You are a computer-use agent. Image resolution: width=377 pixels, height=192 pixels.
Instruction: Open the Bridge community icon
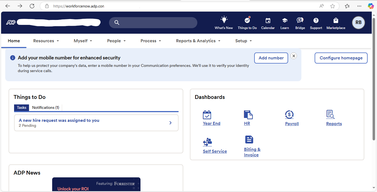click(x=300, y=20)
